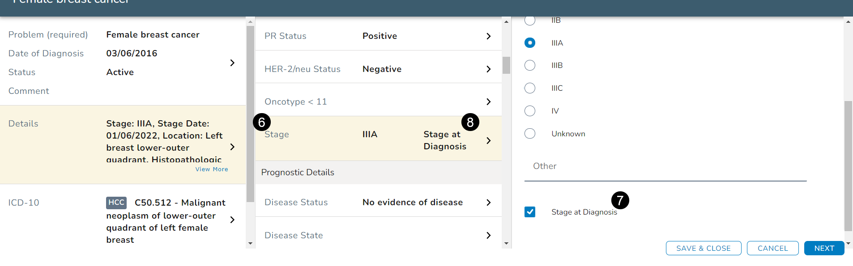Click the step 6 marker badge
This screenshot has height=266, width=853.
point(262,122)
